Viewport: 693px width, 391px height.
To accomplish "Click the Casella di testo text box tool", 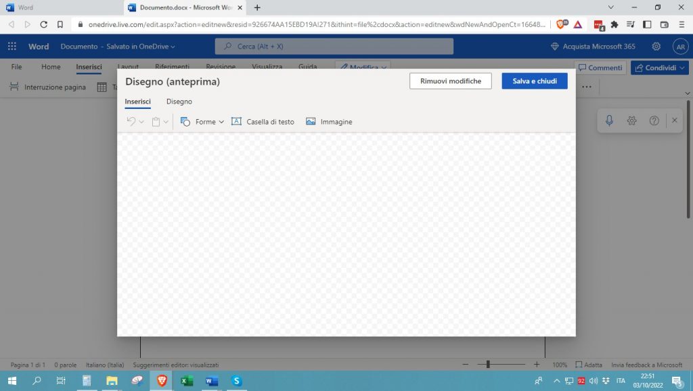I will click(x=263, y=122).
